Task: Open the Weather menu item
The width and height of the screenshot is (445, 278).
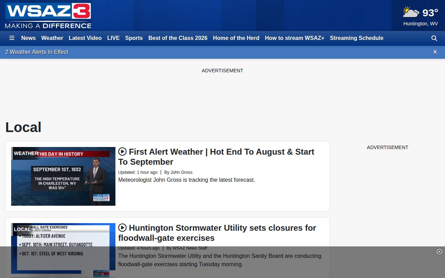Action: tap(52, 38)
